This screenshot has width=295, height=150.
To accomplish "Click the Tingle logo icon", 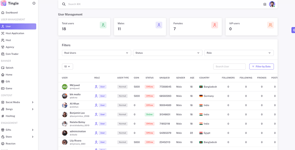I will (x=3, y=3).
